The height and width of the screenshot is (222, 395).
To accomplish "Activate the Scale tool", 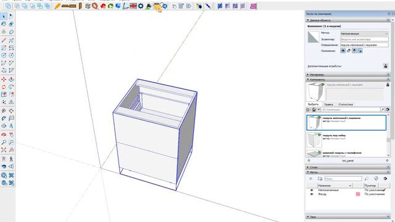I will point(4,94).
